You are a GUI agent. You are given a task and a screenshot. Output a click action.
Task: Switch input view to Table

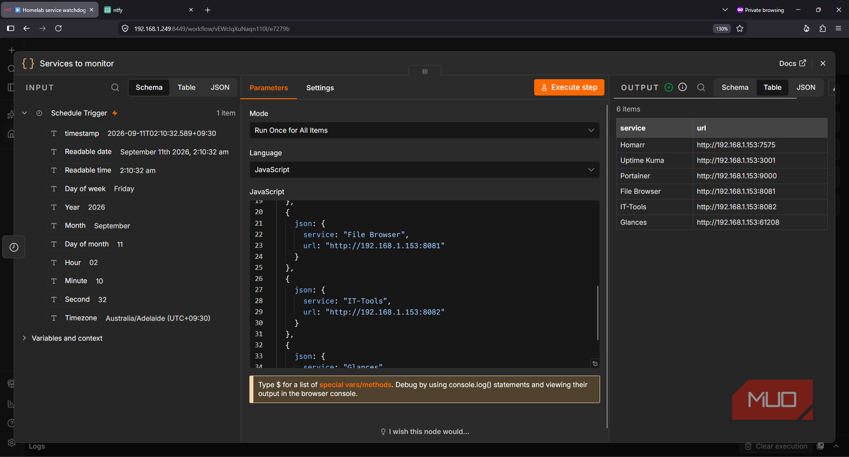tap(186, 87)
